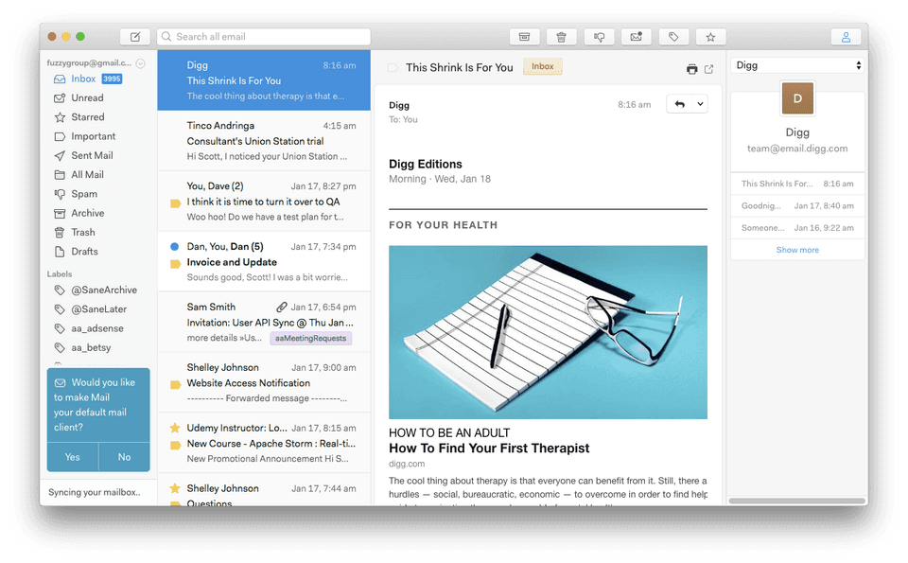This screenshot has height=563, width=908.
Task: Select the Inbox tag on the open email
Action: click(542, 68)
